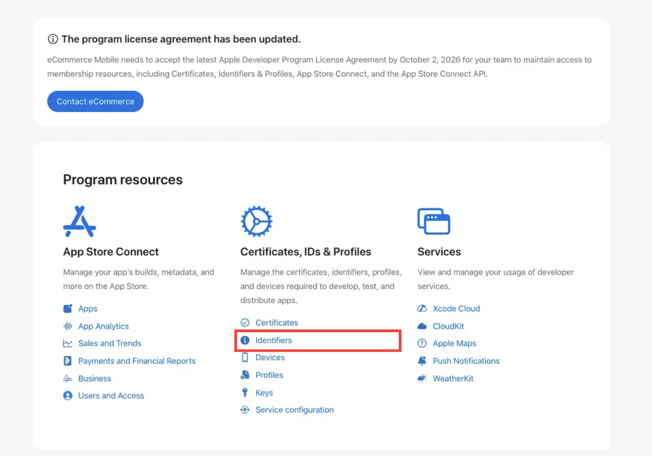Open the WeatherKit link
Screen dimensions: 652x456
[x=453, y=379]
